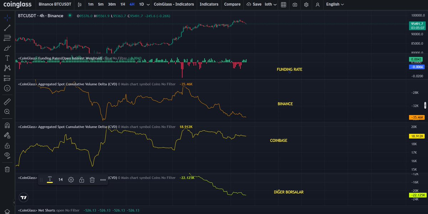This screenshot has width=428, height=214.
Task: Click the -35.46K CVD indicator legend value
Action: [x=186, y=84]
